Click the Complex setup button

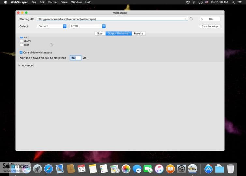[x=210, y=26]
